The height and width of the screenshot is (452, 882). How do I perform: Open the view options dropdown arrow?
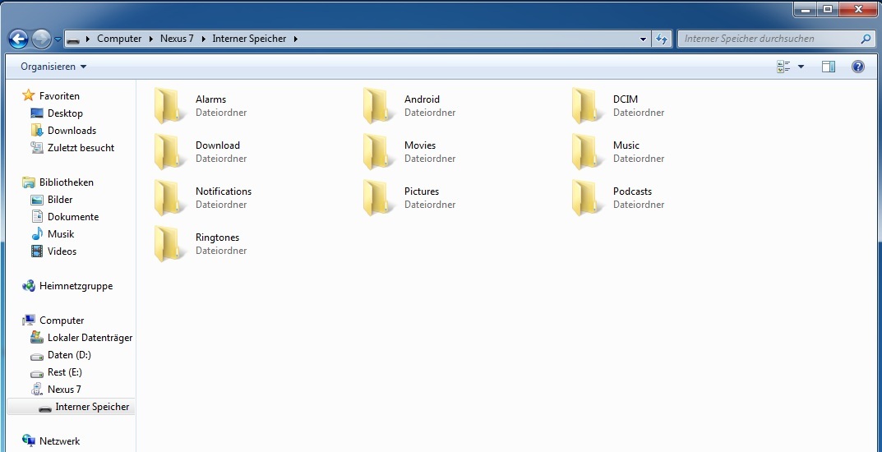tap(801, 67)
